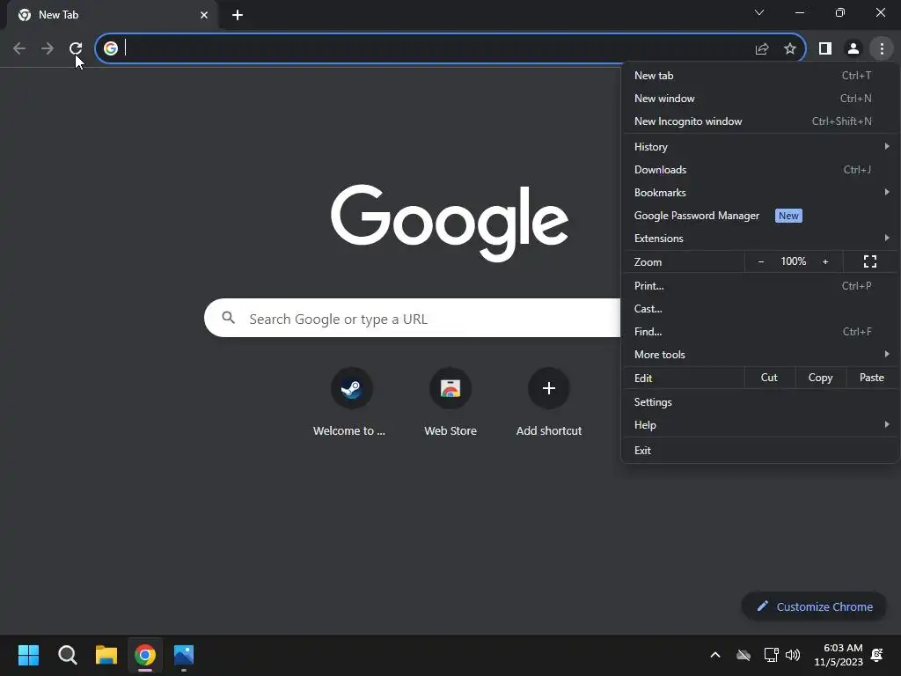Open the side panel icon
The image size is (901, 676).
pyautogui.click(x=825, y=49)
